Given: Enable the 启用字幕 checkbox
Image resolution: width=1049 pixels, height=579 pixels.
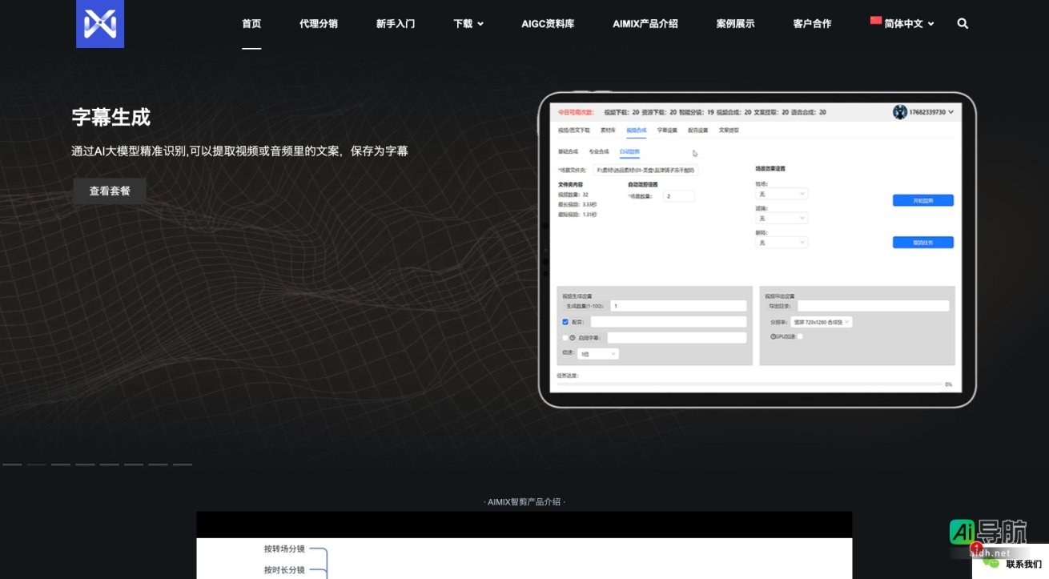Looking at the screenshot, I should [564, 337].
